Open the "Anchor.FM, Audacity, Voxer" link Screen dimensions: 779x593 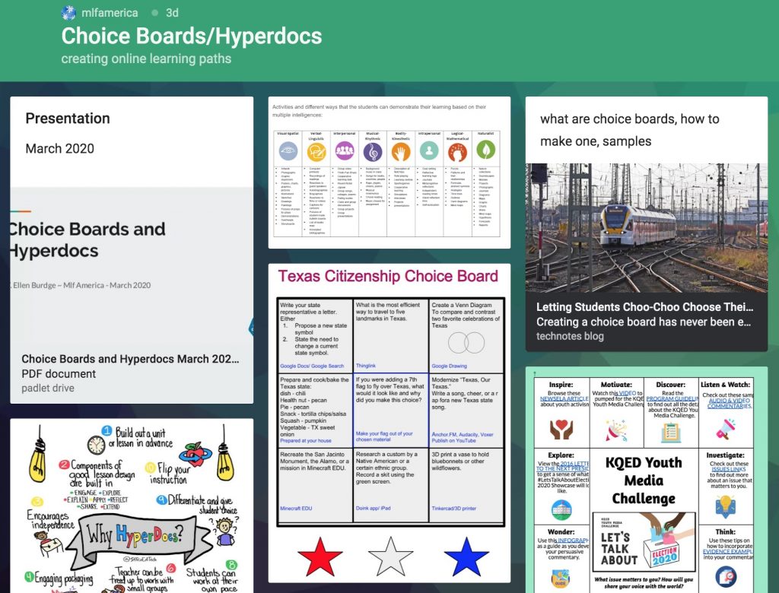tap(463, 434)
